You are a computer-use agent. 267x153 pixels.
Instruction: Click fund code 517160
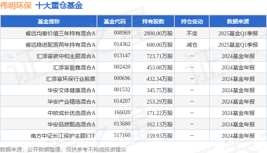[122, 135]
